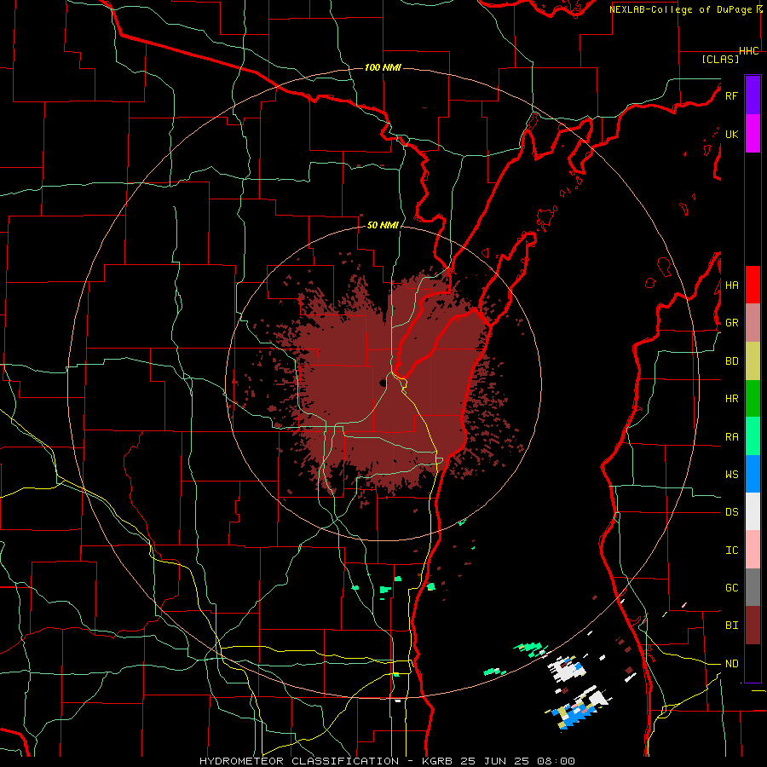Click the HA legend label
767x767 pixels.
731,285
